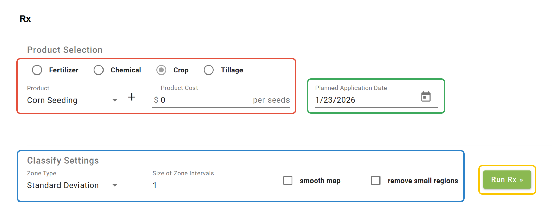Click the Rx page title
The image size is (552, 212).
(x=25, y=19)
